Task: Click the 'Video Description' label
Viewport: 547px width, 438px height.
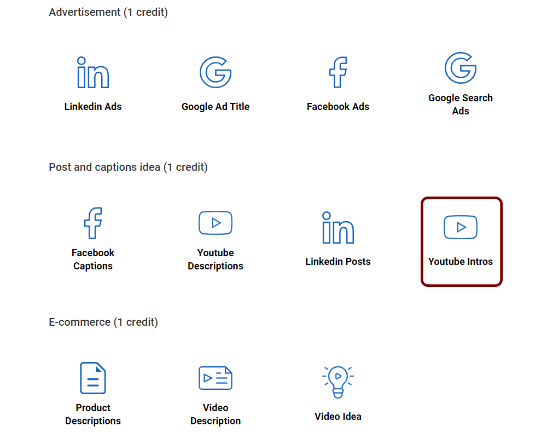Action: click(x=216, y=414)
